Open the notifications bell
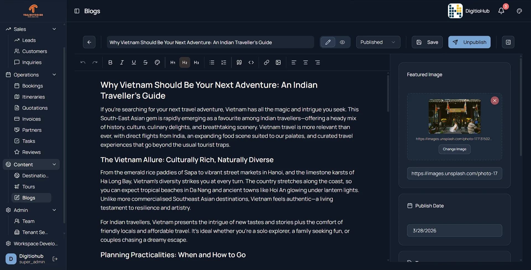531x270 pixels. point(501,11)
